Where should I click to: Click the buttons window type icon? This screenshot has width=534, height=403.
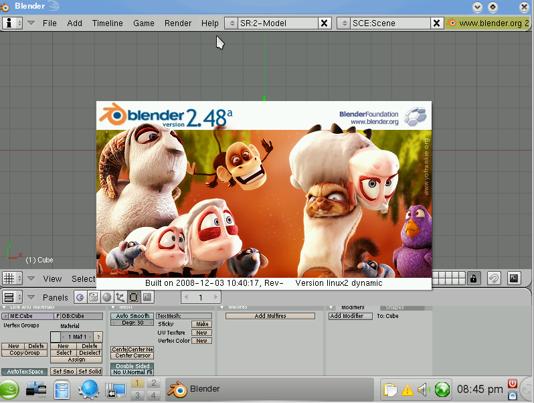tap(12, 297)
